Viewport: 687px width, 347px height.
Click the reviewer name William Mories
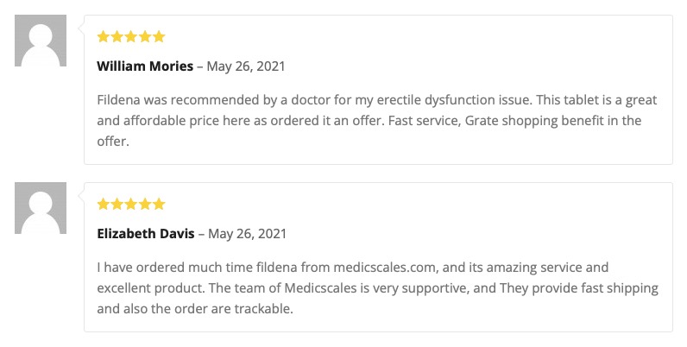(145, 66)
